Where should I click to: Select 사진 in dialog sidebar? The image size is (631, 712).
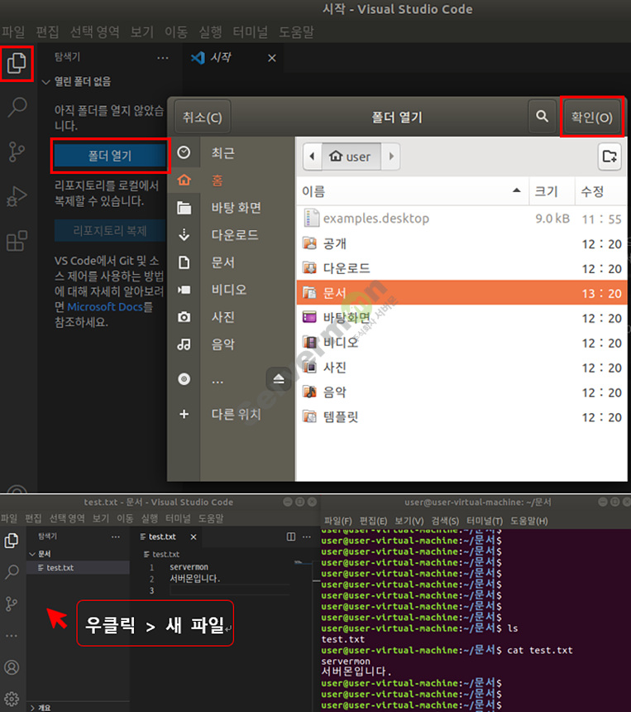pyautogui.click(x=232, y=316)
